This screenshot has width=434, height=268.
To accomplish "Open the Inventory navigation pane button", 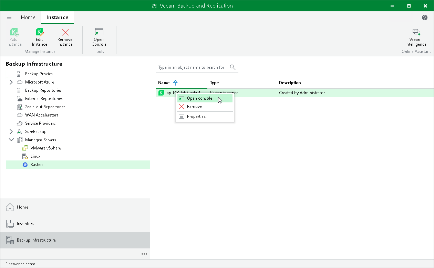I will point(75,224).
